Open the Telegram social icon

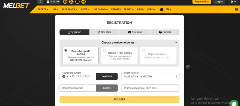click(83, 2)
